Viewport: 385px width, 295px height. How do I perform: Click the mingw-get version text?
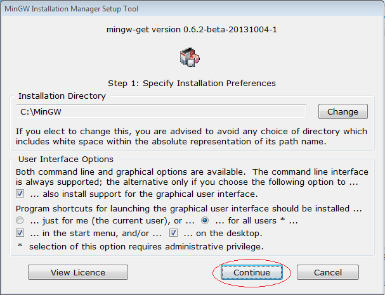pyautogui.click(x=192, y=30)
